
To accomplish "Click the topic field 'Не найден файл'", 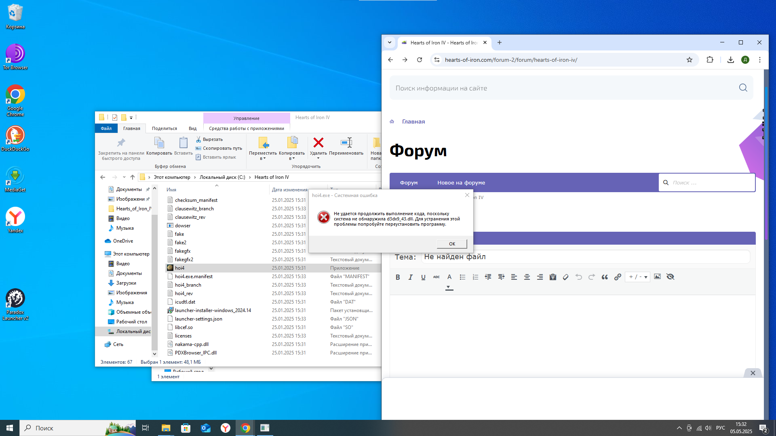I will coord(586,257).
